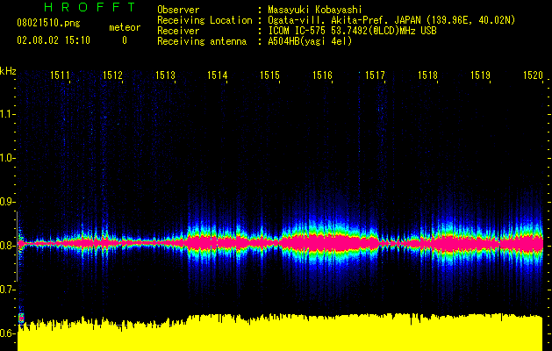
Task: Click the ICOM IC-575 receiver text
Action: click(352, 31)
